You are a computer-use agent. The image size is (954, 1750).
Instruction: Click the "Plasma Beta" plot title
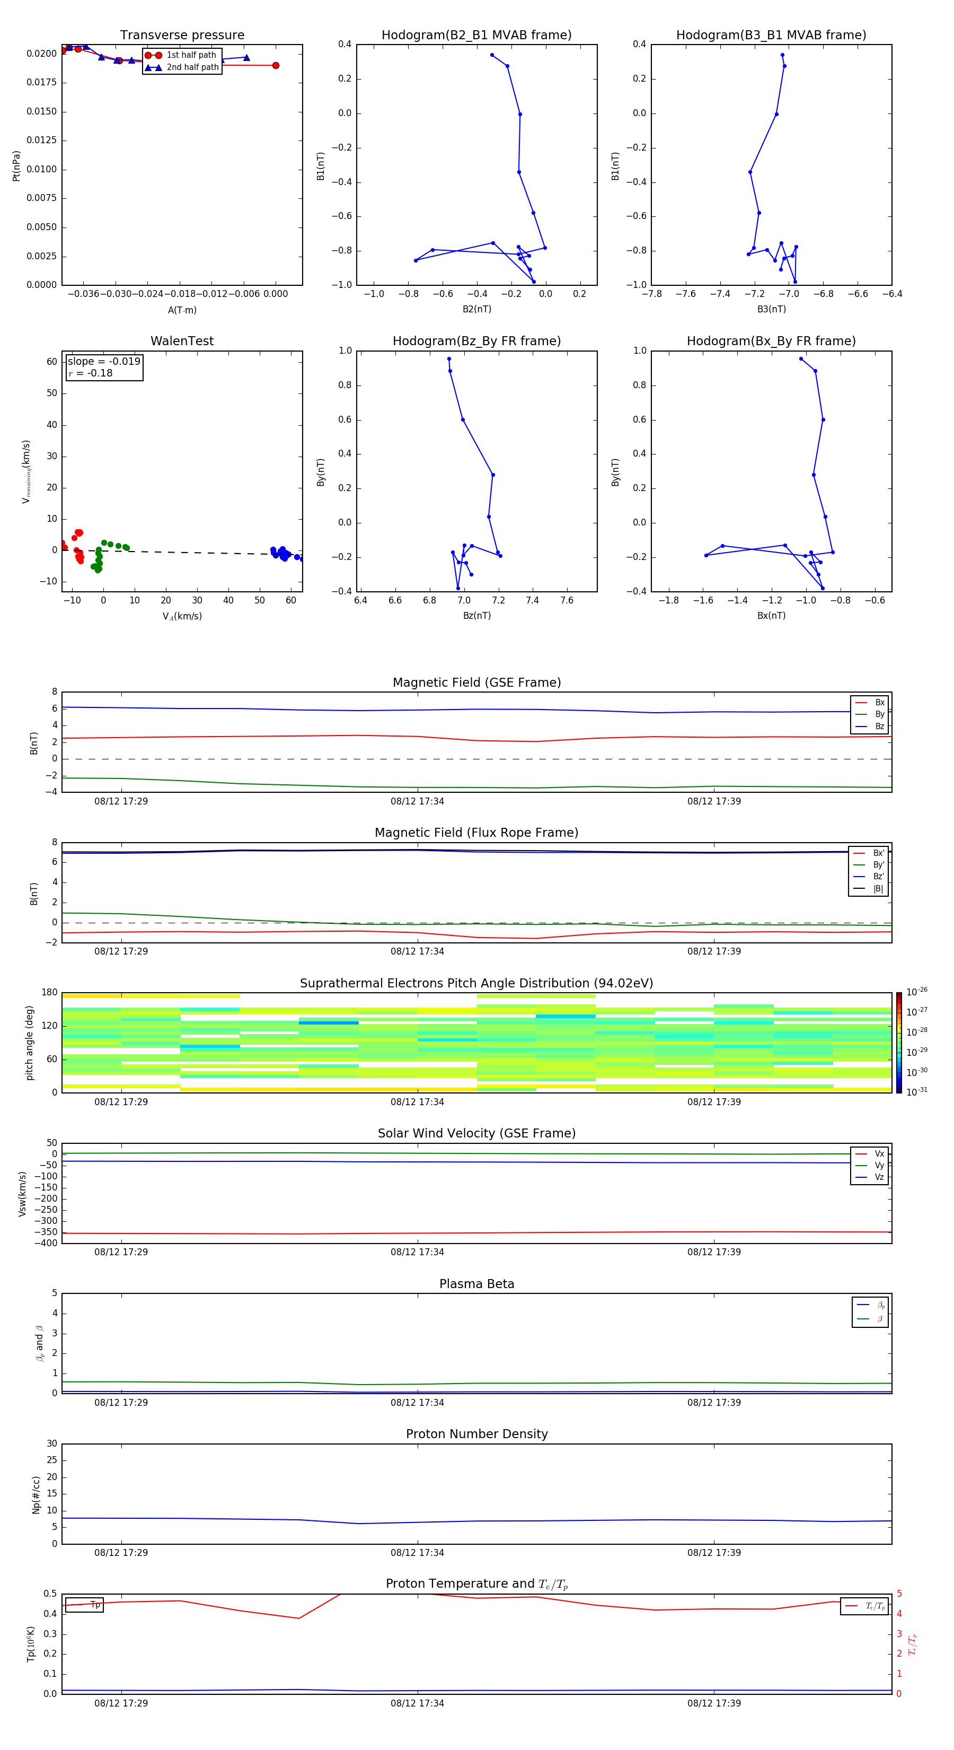(x=476, y=1284)
